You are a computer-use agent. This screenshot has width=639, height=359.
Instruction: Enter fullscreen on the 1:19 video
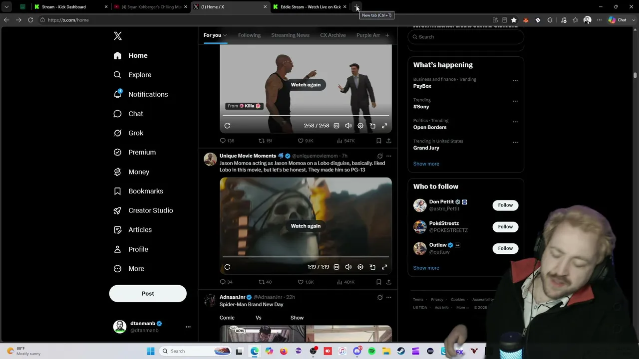click(384, 267)
